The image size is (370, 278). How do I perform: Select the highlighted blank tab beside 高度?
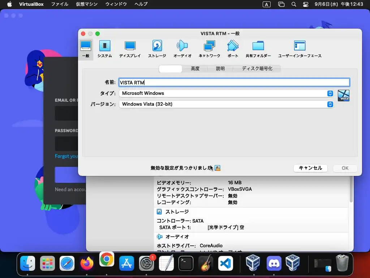click(x=171, y=68)
